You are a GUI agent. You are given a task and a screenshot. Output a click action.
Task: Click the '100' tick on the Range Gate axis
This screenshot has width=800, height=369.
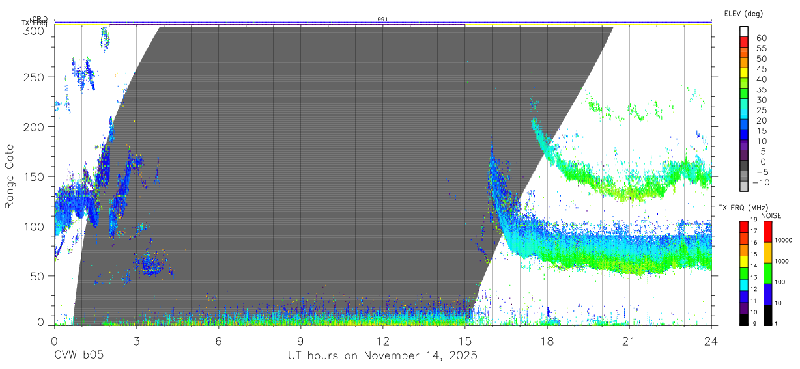[x=35, y=226]
